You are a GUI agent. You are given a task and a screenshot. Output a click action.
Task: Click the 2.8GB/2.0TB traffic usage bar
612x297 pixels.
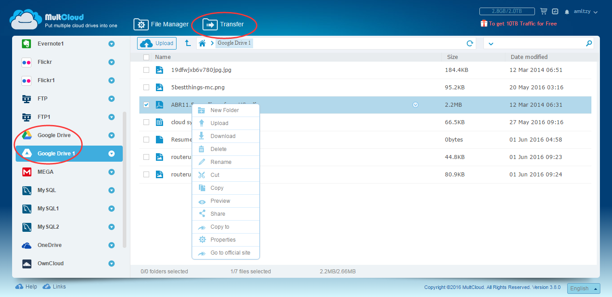pyautogui.click(x=507, y=12)
